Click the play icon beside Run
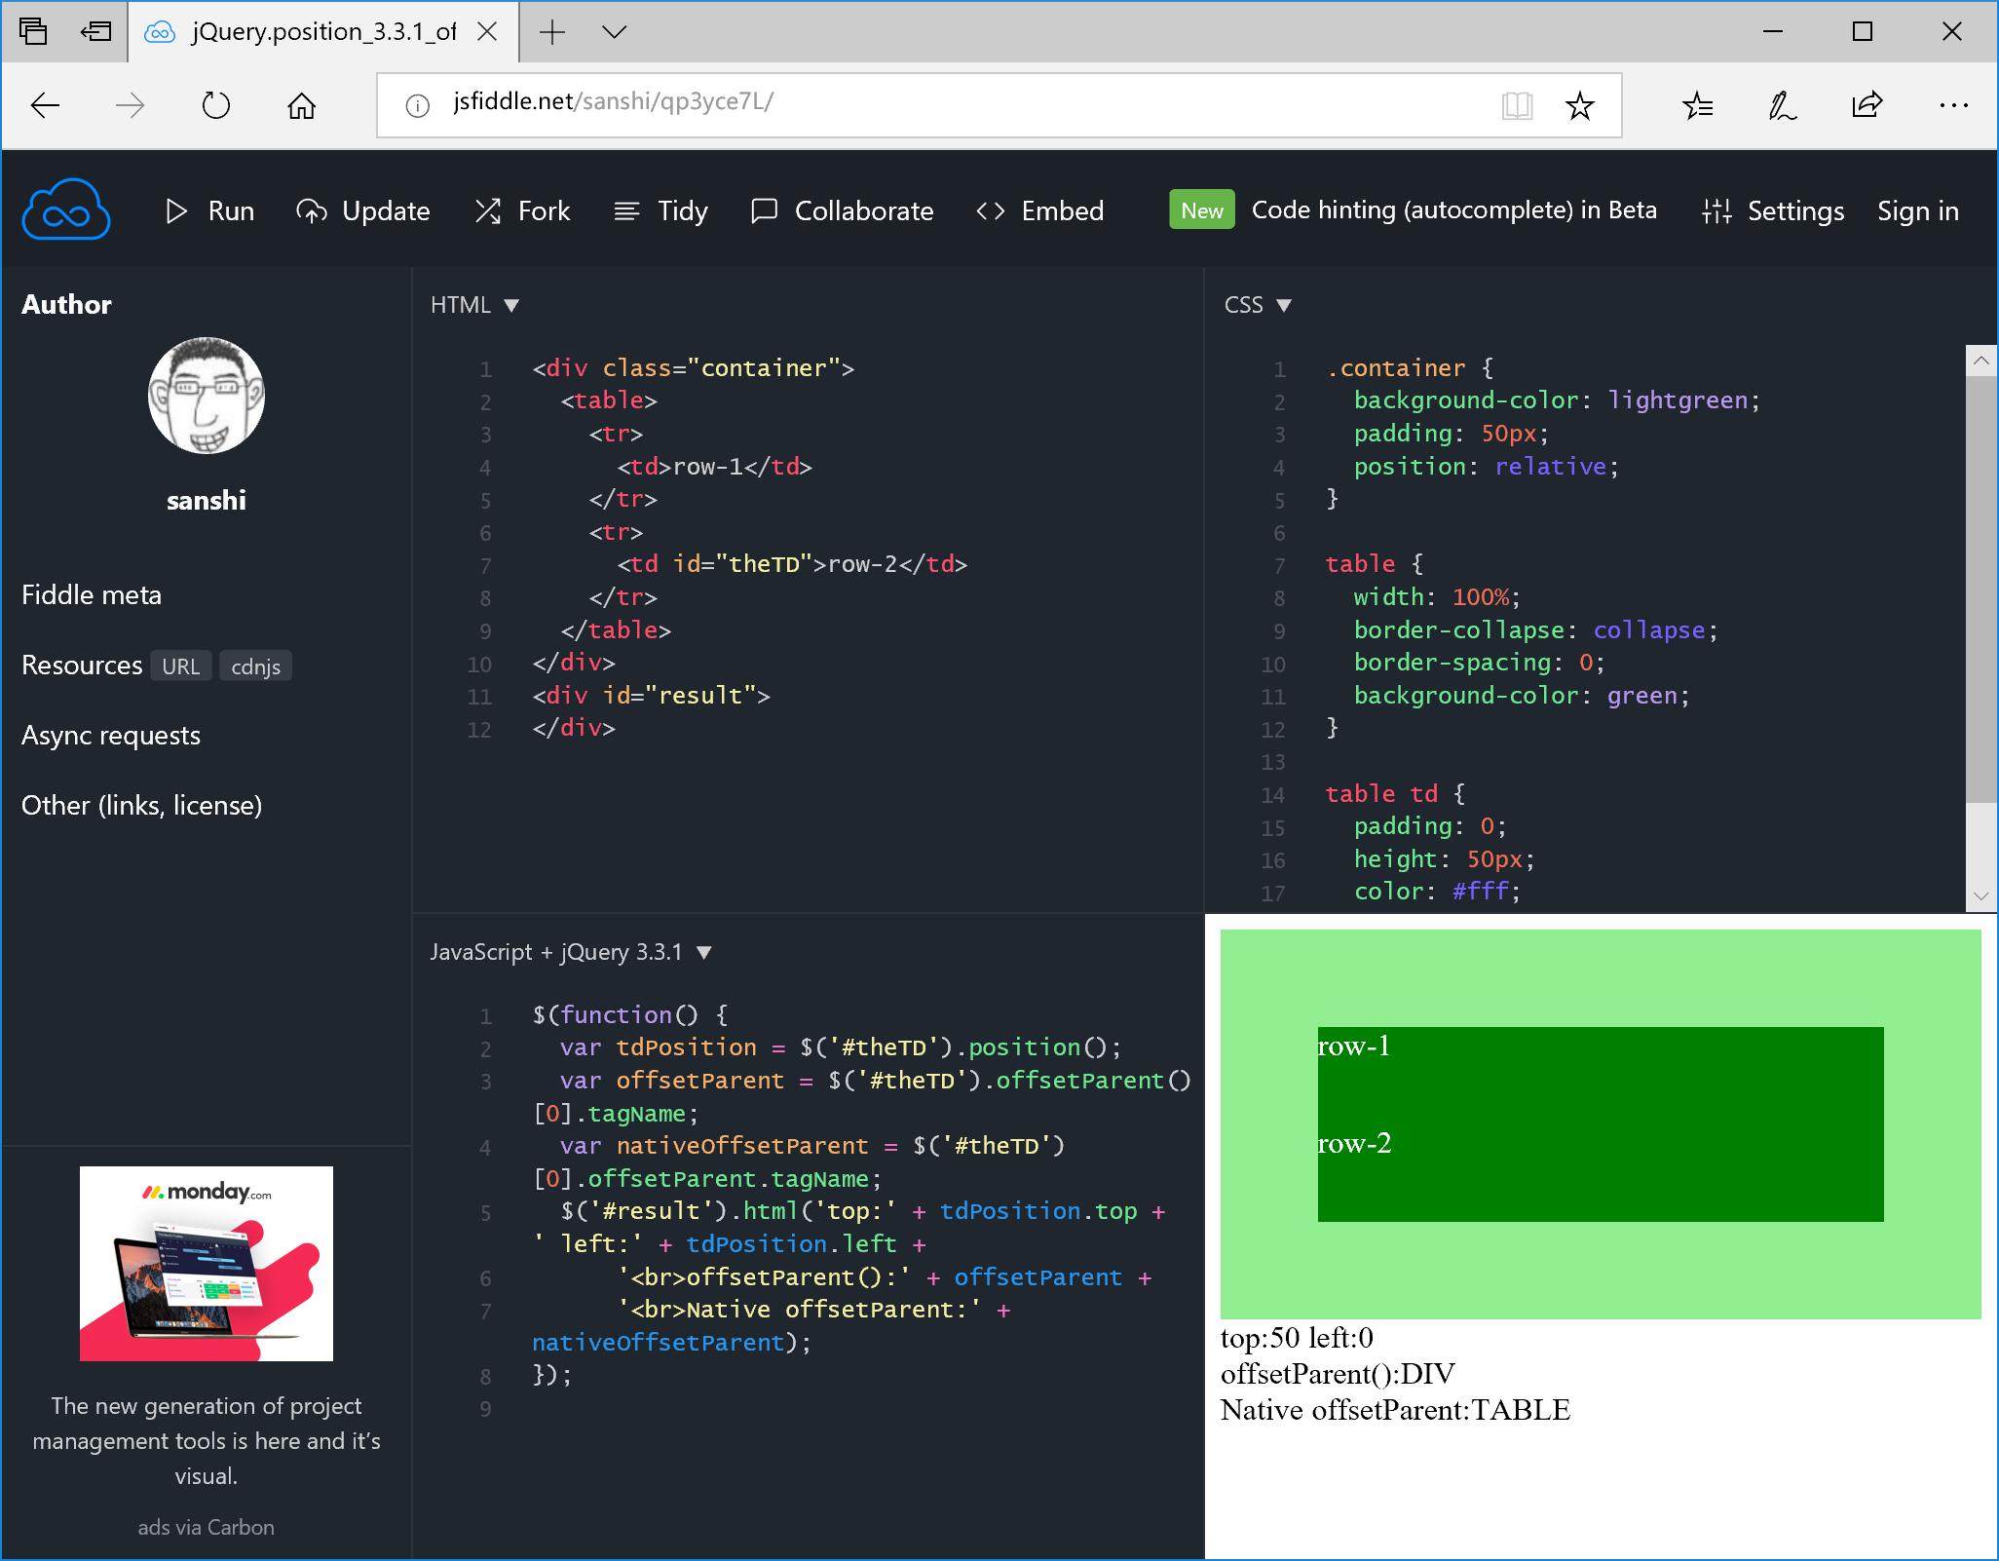The width and height of the screenshot is (1999, 1561). 176,210
